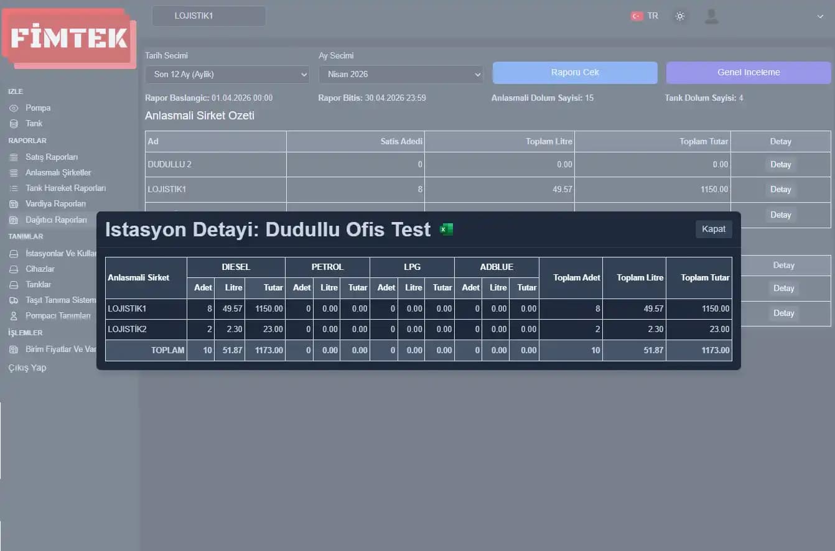Click Detay button for LOJISTIK1 row
835x551 pixels.
pos(780,190)
